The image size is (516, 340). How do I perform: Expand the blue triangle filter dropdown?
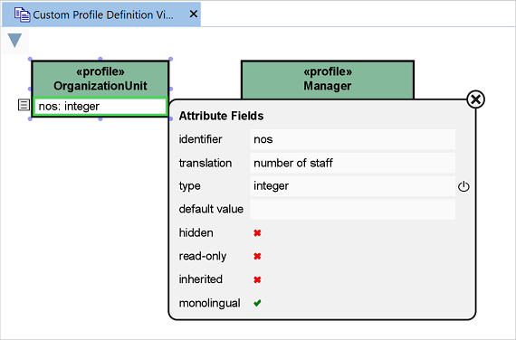point(14,41)
